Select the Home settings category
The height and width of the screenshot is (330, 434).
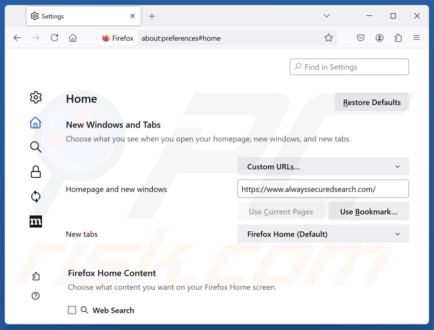[x=36, y=122]
